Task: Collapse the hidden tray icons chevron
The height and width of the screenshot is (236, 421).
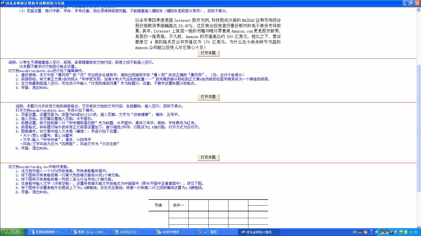Action: [377, 232]
